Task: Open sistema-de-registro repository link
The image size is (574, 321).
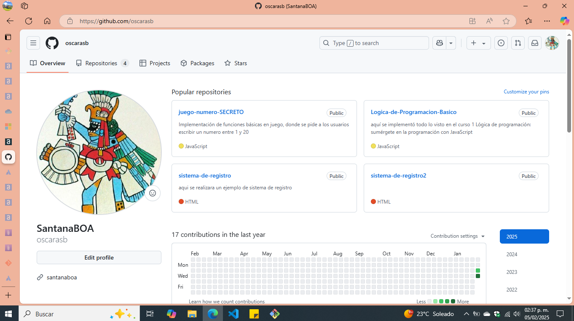Action: pyautogui.click(x=205, y=175)
